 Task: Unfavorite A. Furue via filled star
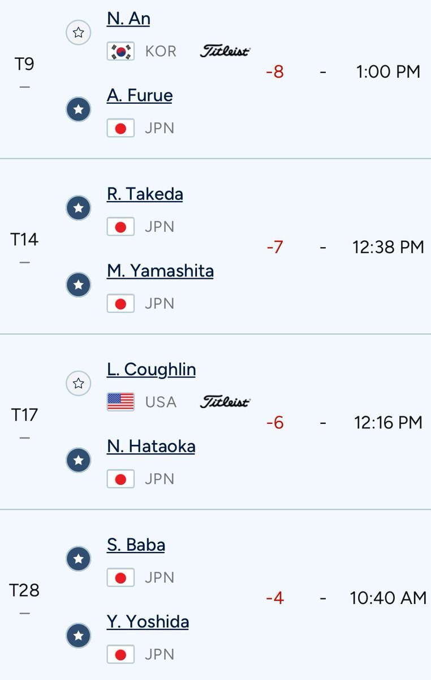coord(79,110)
